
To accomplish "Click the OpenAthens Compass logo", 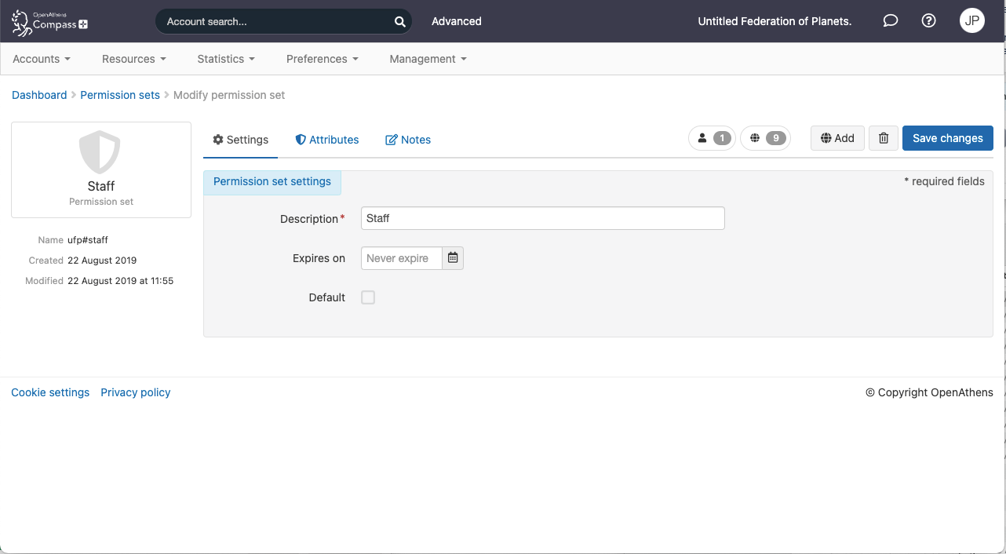I will [x=50, y=22].
